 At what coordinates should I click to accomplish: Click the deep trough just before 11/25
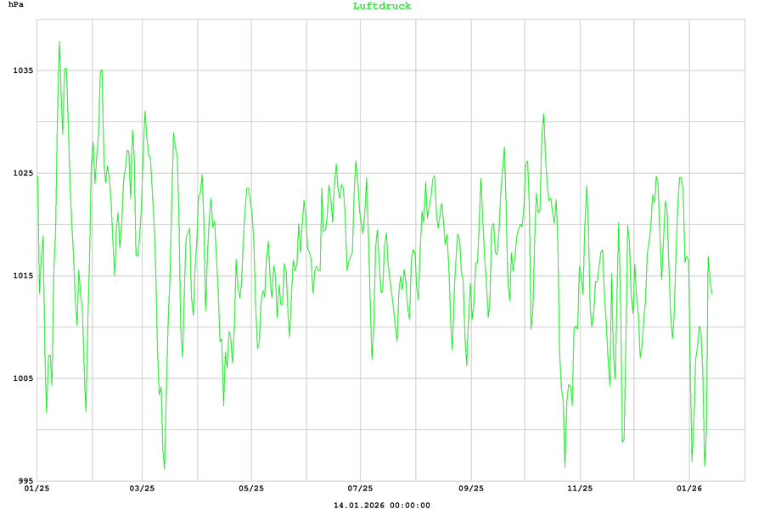565,467
